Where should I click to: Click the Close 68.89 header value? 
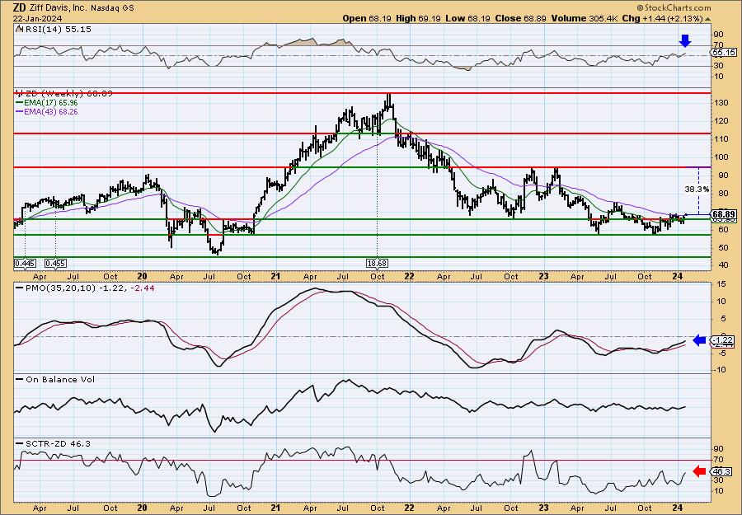point(520,18)
